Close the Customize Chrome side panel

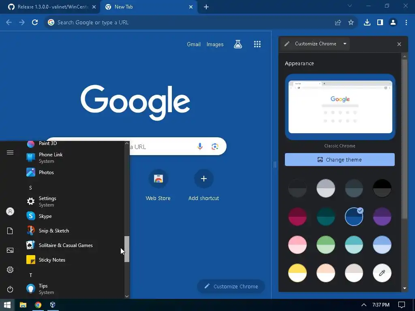(399, 44)
